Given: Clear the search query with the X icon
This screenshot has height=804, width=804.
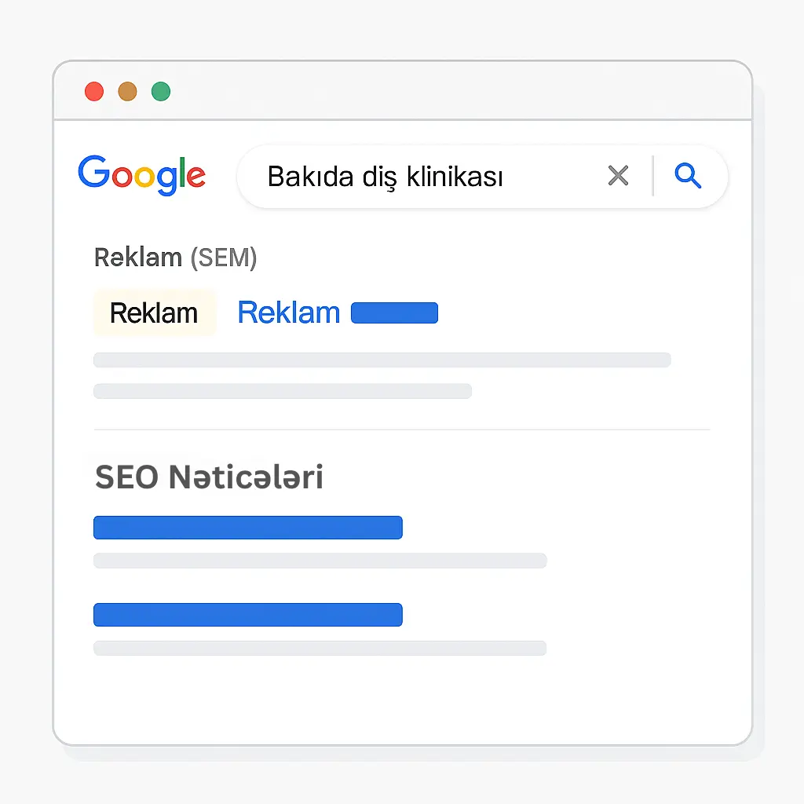Looking at the screenshot, I should pyautogui.click(x=619, y=176).
